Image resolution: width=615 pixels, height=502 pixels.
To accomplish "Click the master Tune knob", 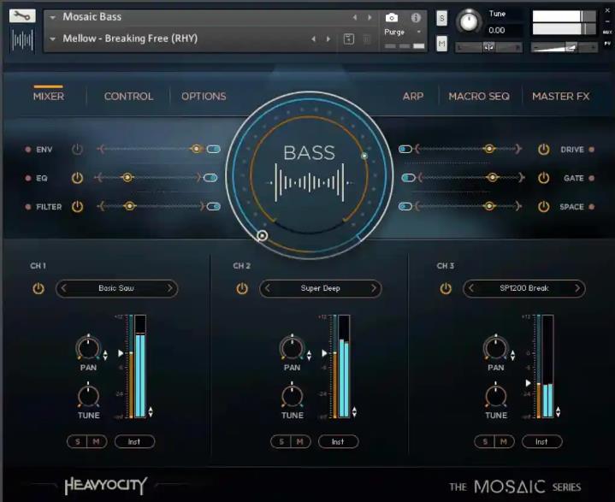I will [469, 21].
